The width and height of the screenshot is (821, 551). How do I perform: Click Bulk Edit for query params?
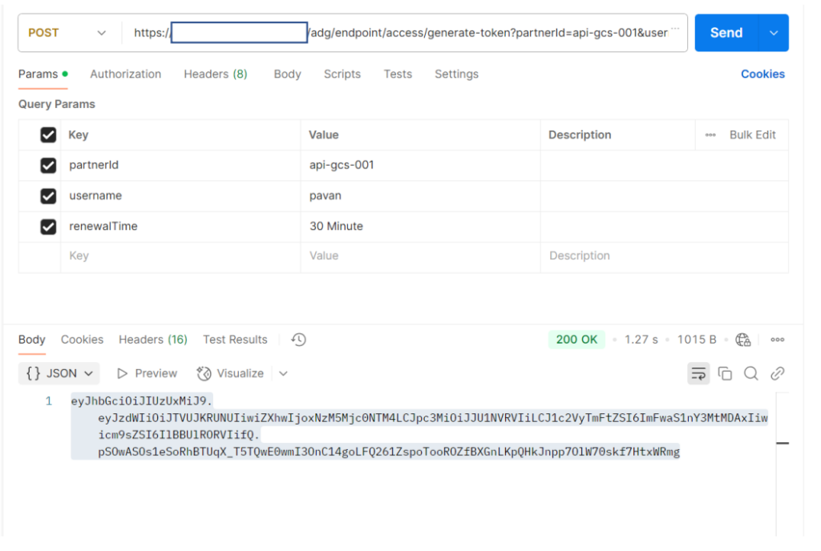point(752,135)
